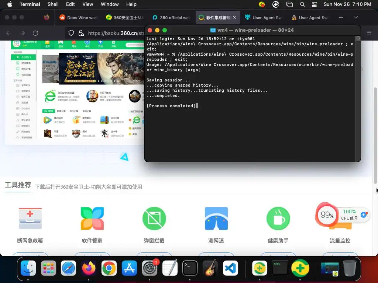Expand the list all tabs dropdown
This screenshot has width=378, height=283.
coord(356,17)
